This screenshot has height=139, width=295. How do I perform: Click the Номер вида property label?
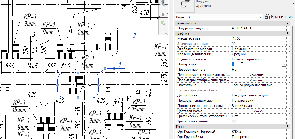pos(187,64)
